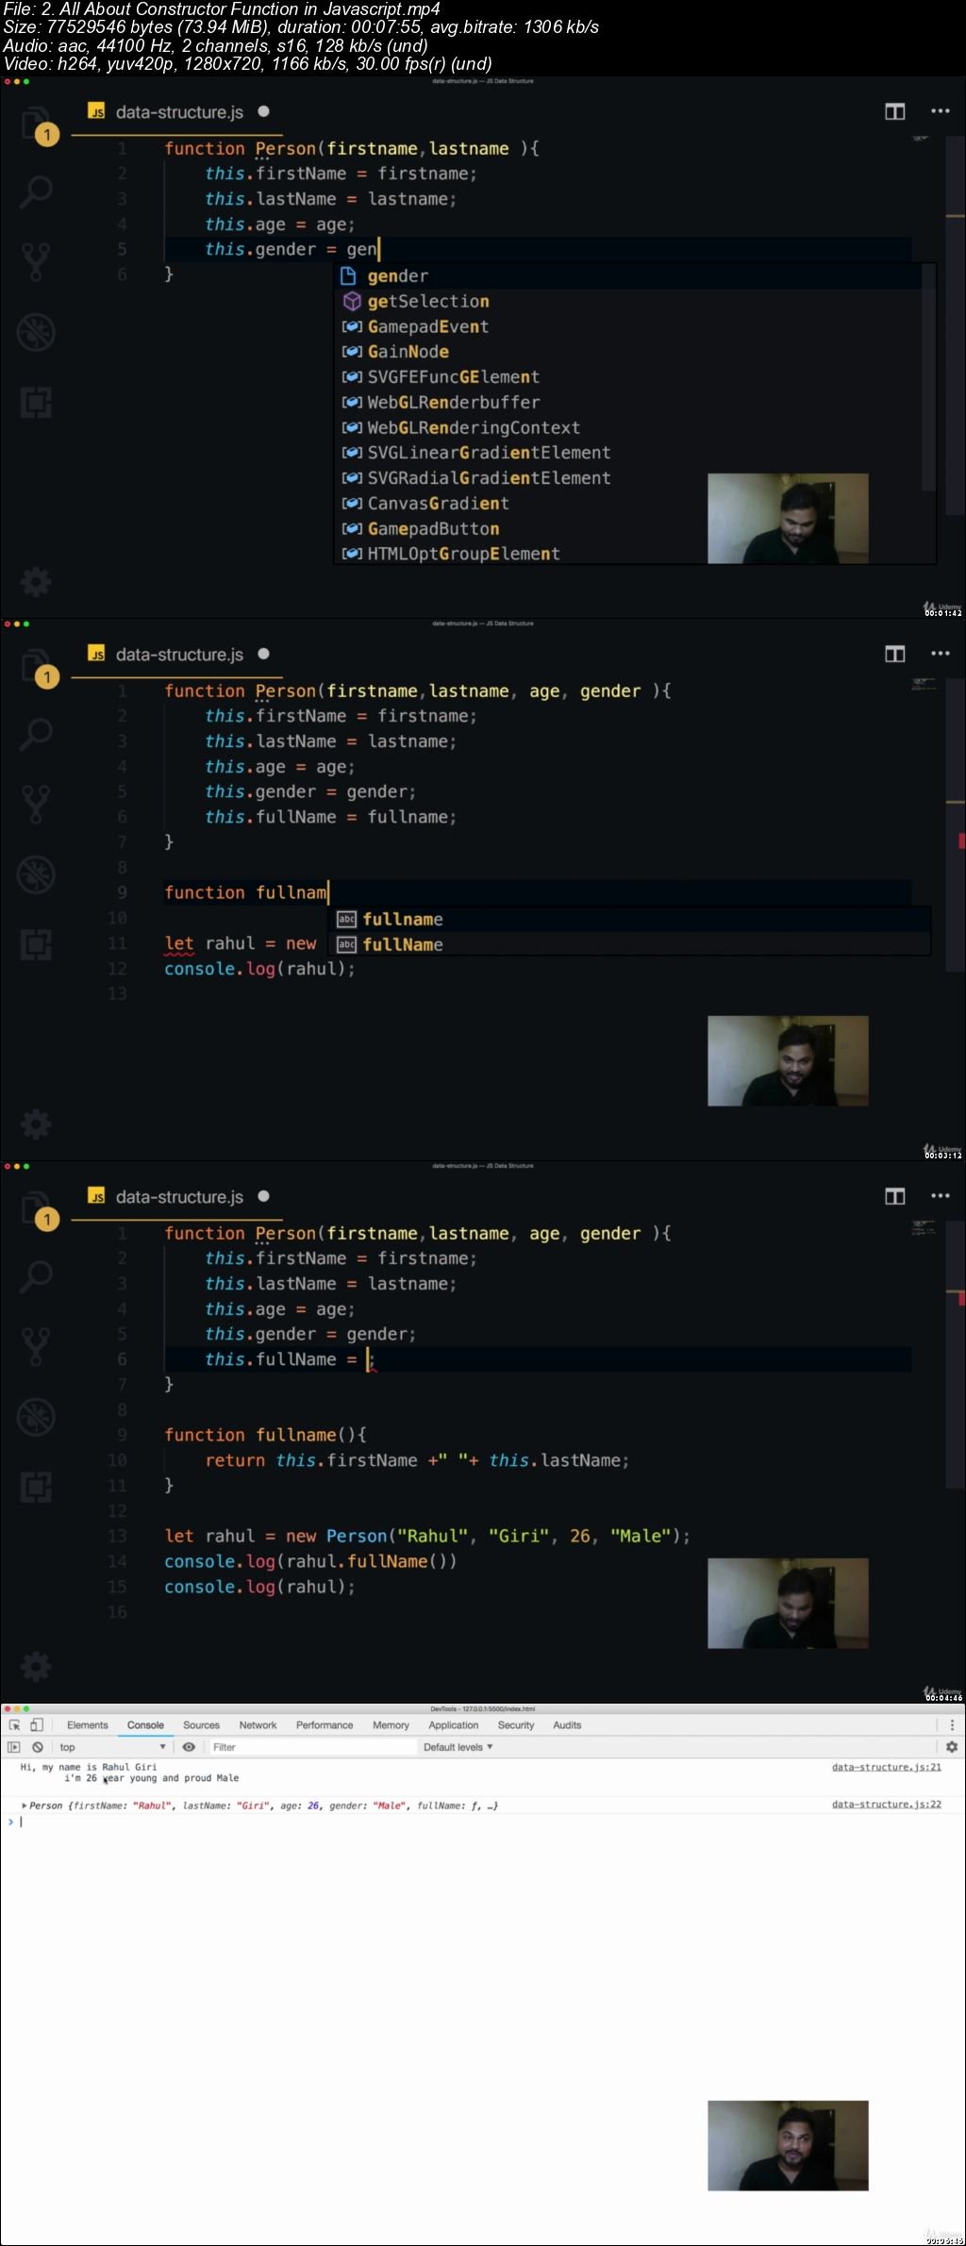Open Search in the 00:01:42 frame sidebar
Screen dimensions: 966x2246
[x=36, y=191]
